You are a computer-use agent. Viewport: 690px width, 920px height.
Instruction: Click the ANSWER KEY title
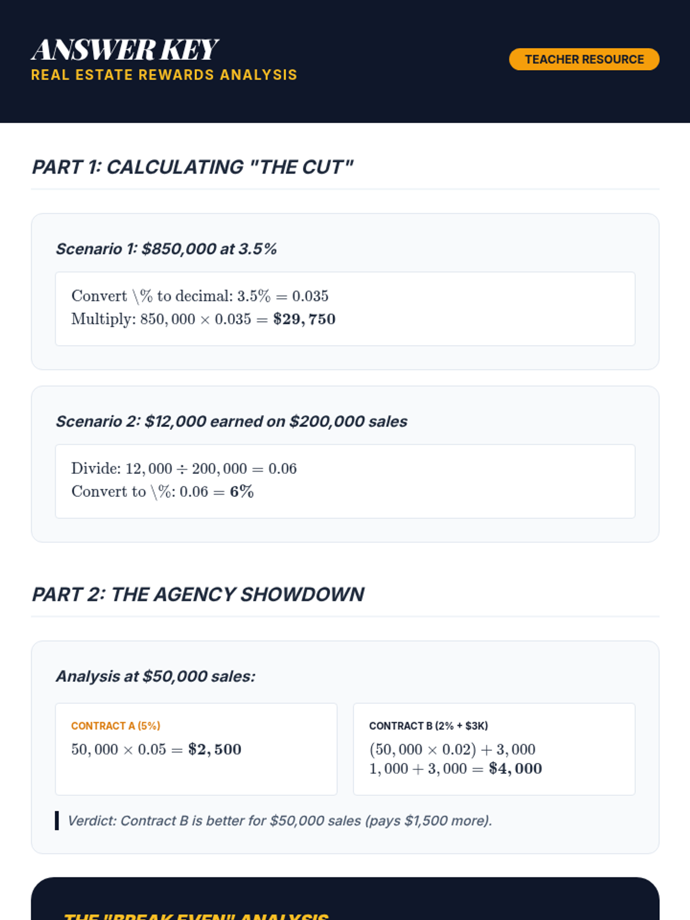coord(125,49)
